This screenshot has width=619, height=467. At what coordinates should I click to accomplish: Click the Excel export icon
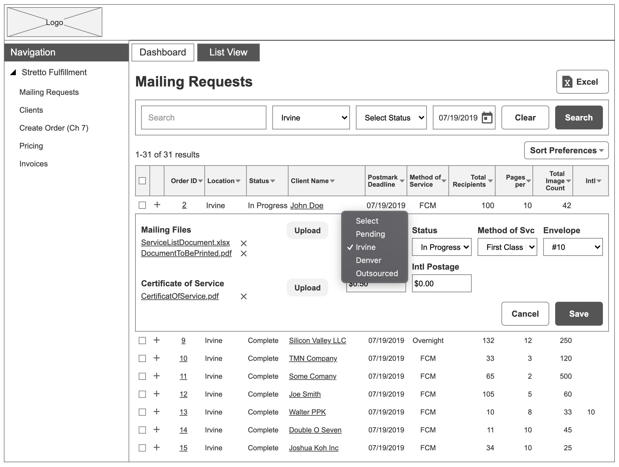click(x=567, y=82)
